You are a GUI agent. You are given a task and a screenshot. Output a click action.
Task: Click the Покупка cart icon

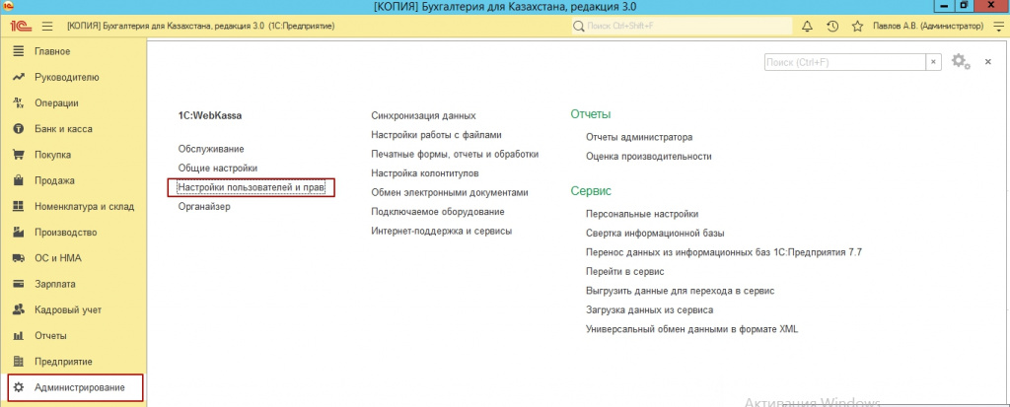pos(19,155)
